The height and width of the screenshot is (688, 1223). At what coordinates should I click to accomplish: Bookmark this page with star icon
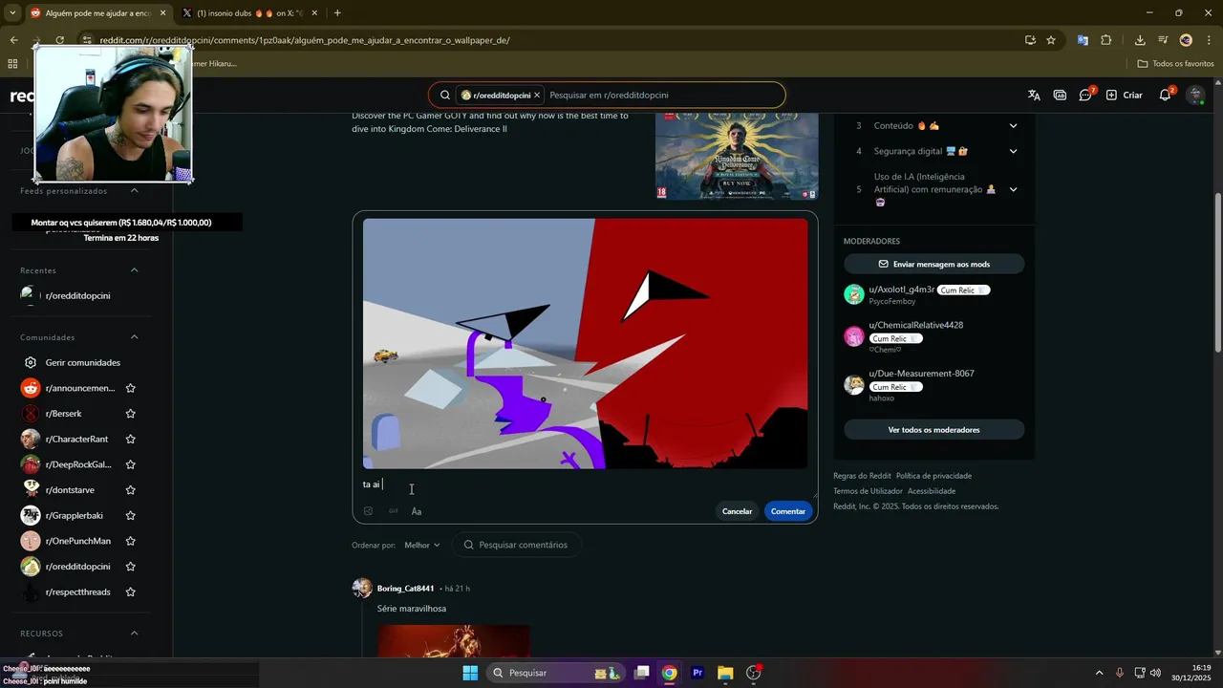point(1051,40)
